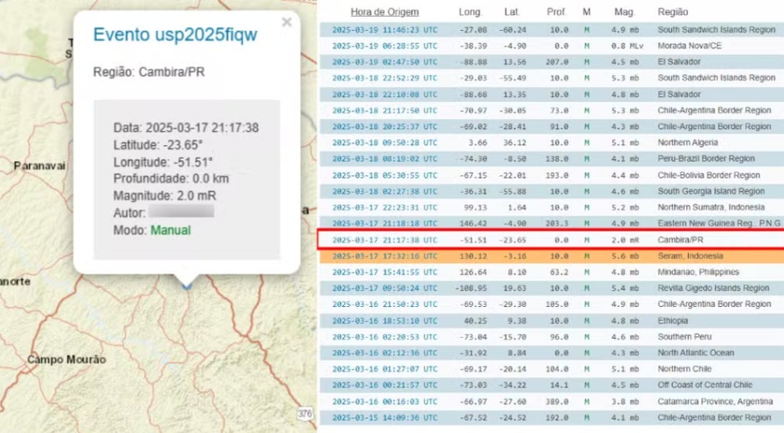Image resolution: width=784 pixels, height=433 pixels.
Task: Click the Prof. column header
Action: point(556,13)
